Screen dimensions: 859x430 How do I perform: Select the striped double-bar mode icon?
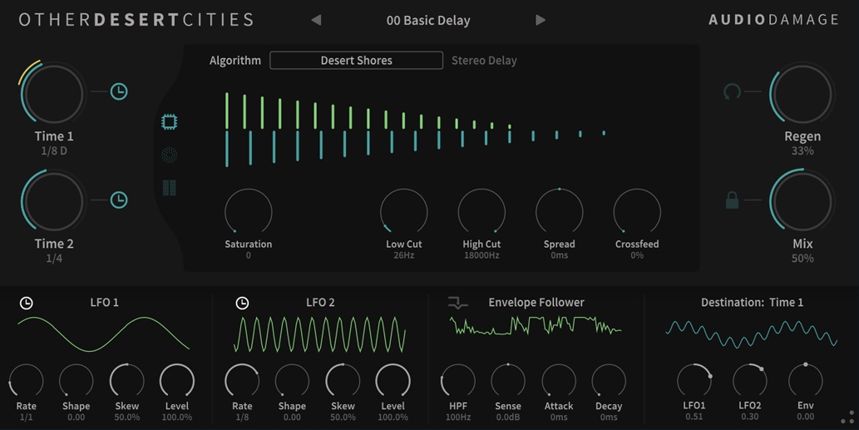[x=169, y=188]
